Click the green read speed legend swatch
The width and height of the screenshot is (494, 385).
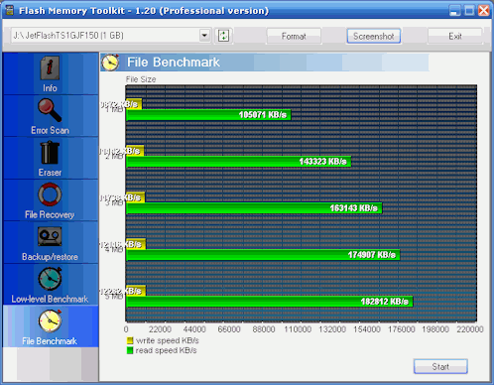point(130,350)
